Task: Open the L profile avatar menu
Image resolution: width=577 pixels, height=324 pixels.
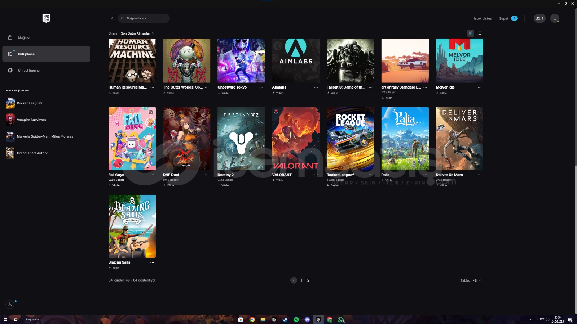Action: [x=555, y=18]
